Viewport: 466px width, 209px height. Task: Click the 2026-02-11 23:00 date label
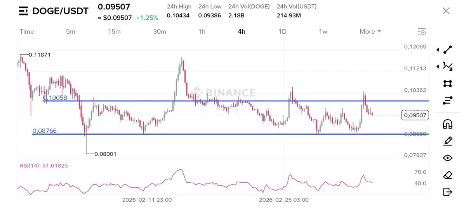(x=147, y=200)
